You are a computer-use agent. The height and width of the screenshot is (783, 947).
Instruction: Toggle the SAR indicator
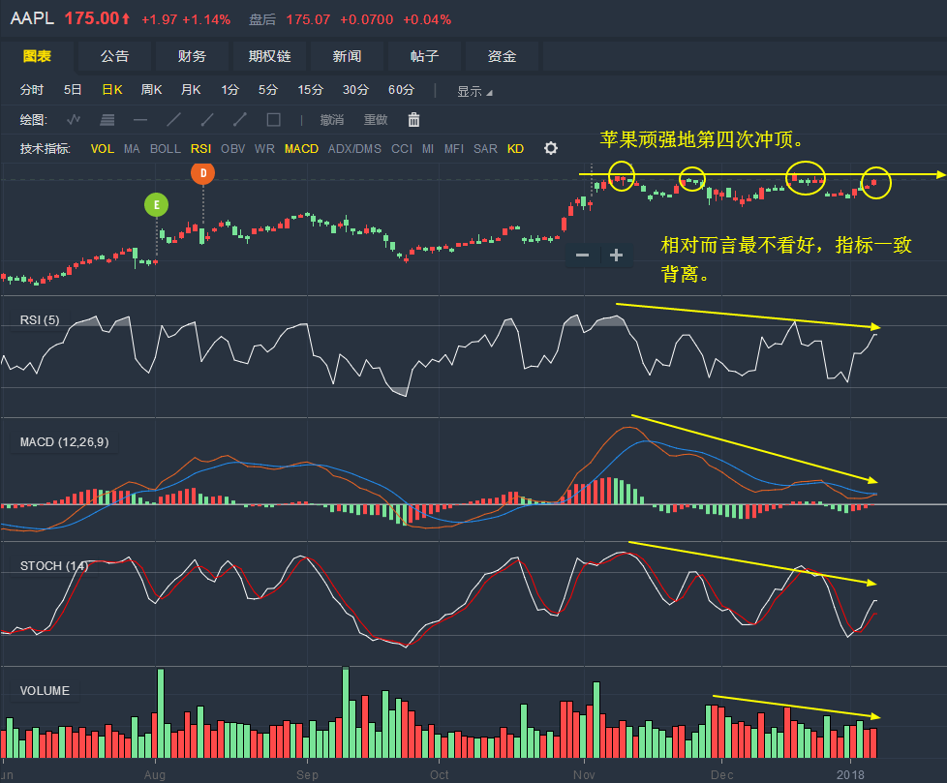coord(485,148)
